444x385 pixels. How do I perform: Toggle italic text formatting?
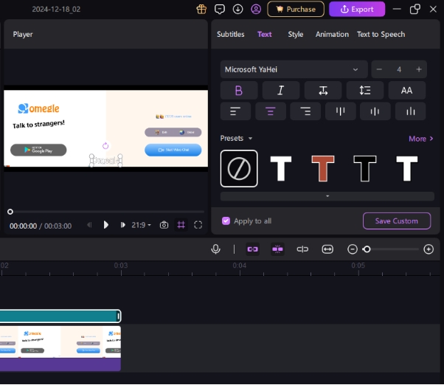click(281, 91)
